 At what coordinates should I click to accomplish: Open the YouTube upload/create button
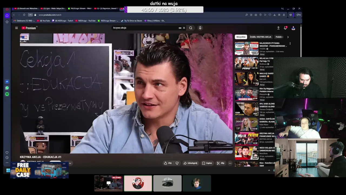(x=278, y=28)
